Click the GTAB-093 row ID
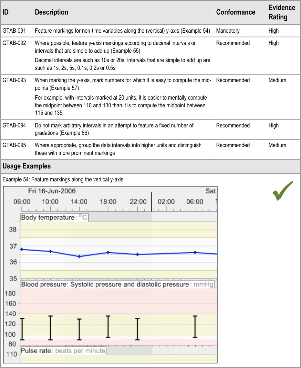 [x=14, y=80]
